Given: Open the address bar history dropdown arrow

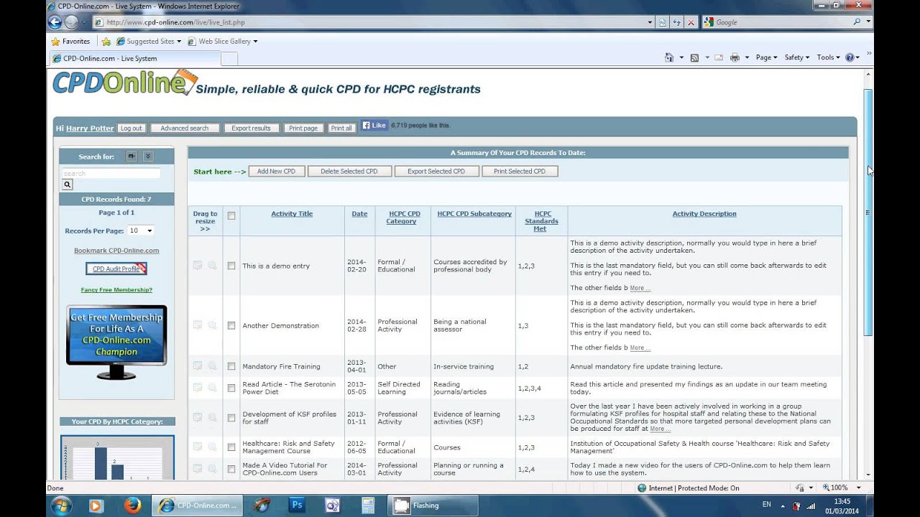Looking at the screenshot, I should (x=650, y=22).
